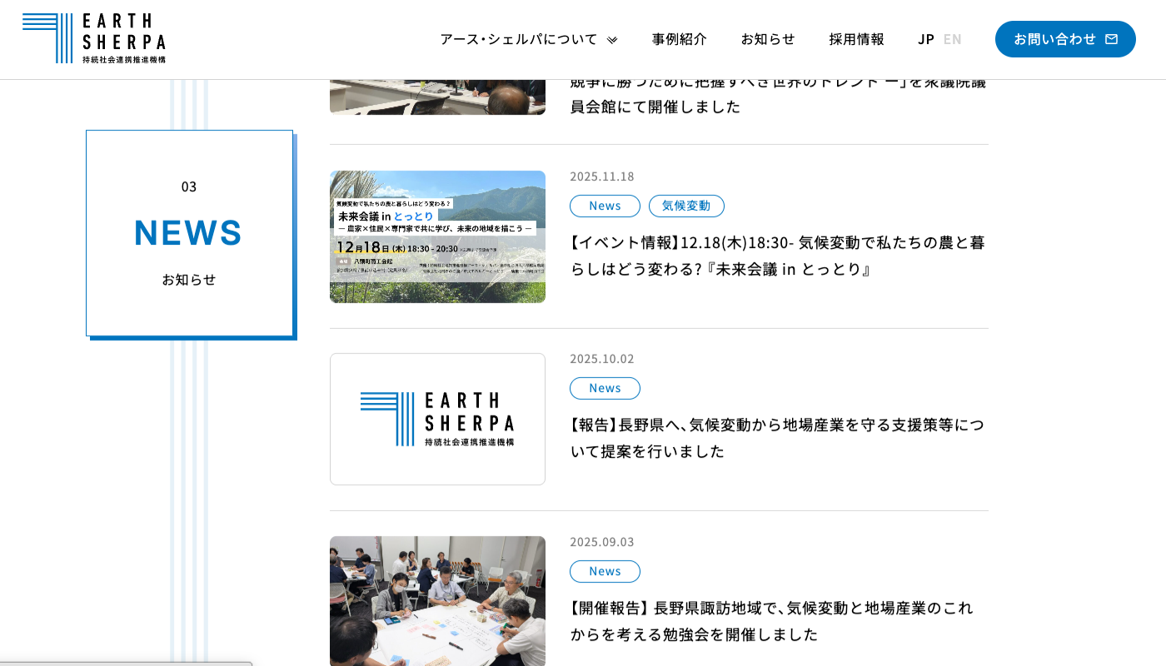Click the News tag on 2025.11.18 article
This screenshot has width=1166, height=666.
[605, 206]
